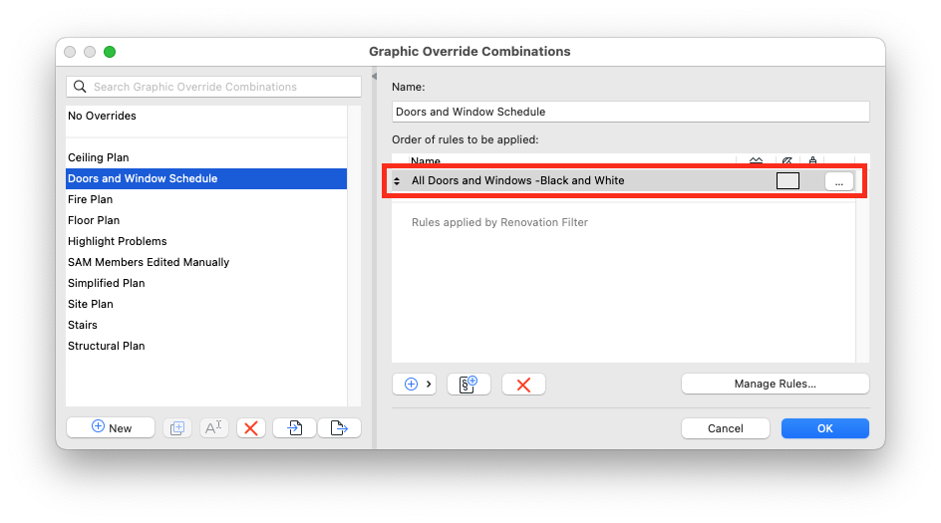Select the Site Plan combination
The height and width of the screenshot is (523, 941).
[x=206, y=304]
